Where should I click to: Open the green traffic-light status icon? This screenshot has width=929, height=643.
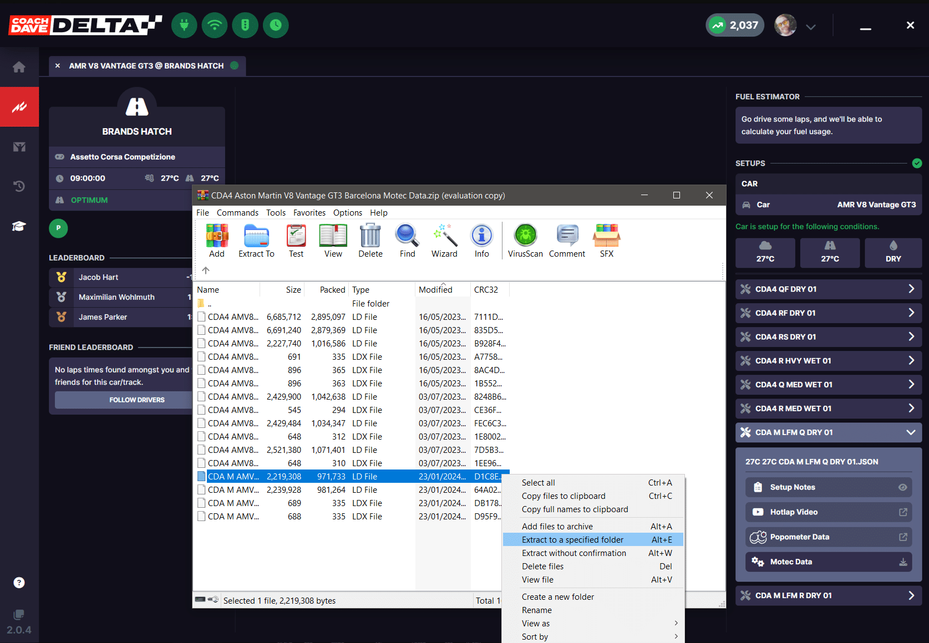coord(245,25)
